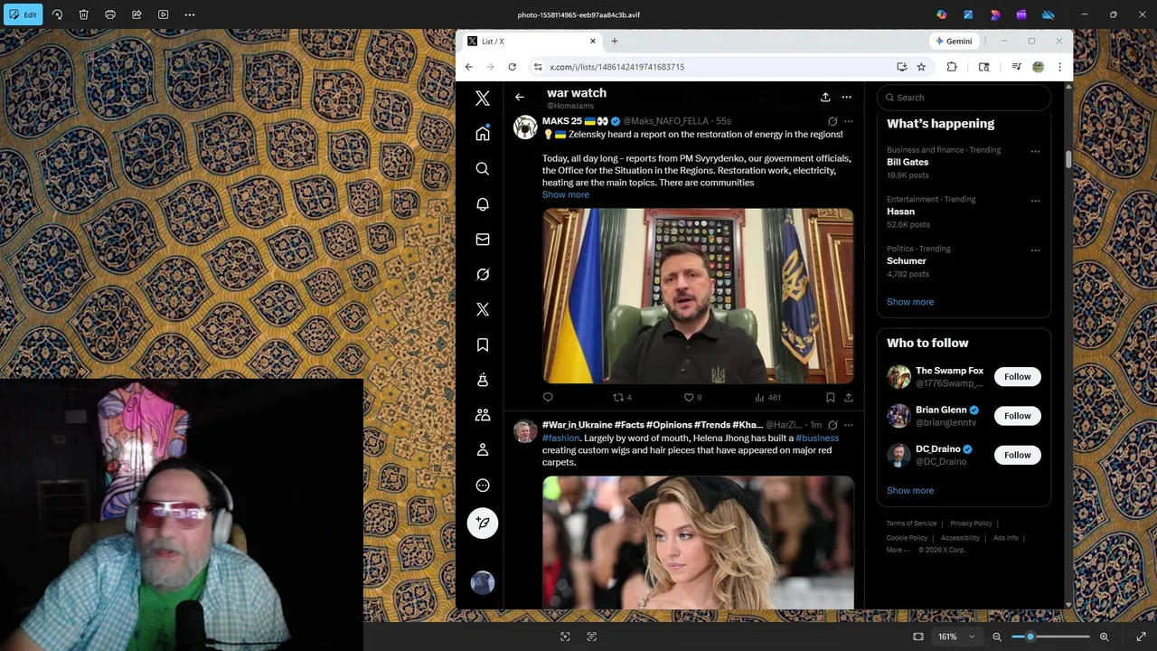Open Profile person icon in sidebar
Screen dimensions: 1157x651
click(483, 450)
